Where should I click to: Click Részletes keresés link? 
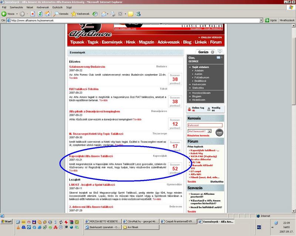pyautogui.click(x=198, y=135)
